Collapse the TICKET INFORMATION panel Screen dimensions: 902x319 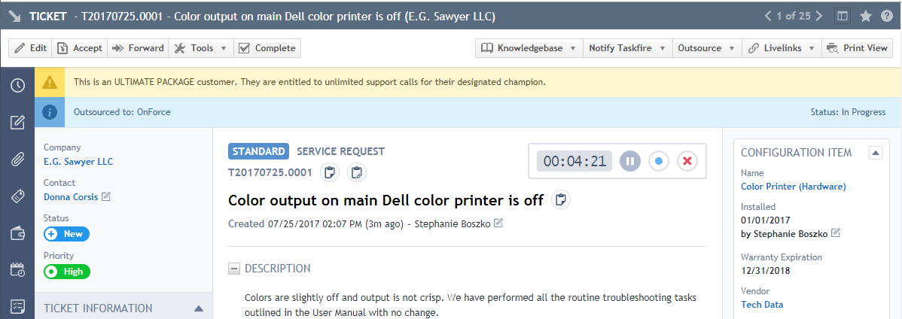point(199,308)
